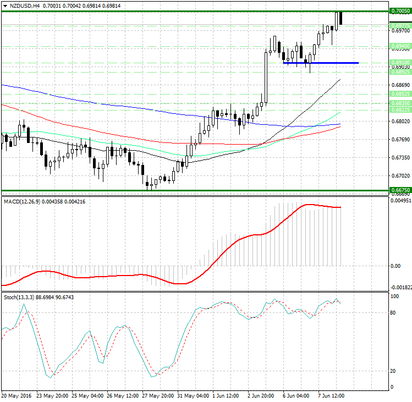Click the MACD 0.00 zero-level scale value

click(x=395, y=266)
